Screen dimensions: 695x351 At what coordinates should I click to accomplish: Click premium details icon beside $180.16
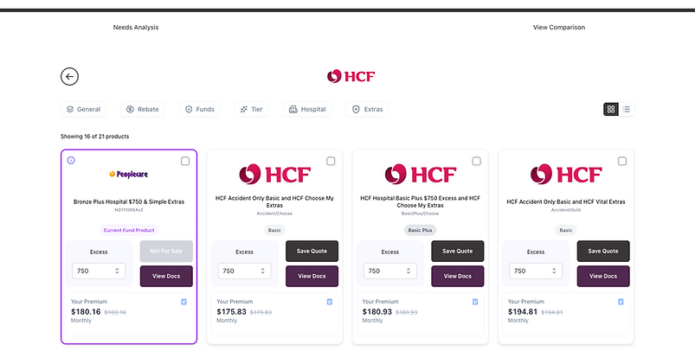(184, 302)
